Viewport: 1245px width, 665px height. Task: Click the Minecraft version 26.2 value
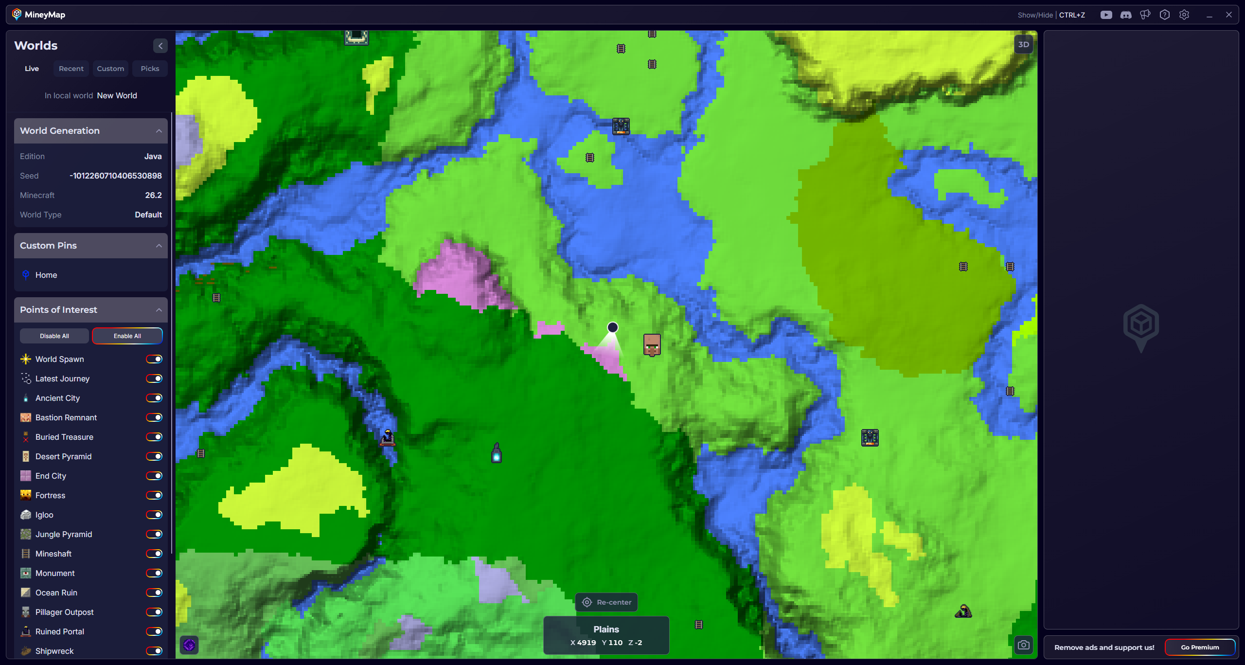point(153,195)
